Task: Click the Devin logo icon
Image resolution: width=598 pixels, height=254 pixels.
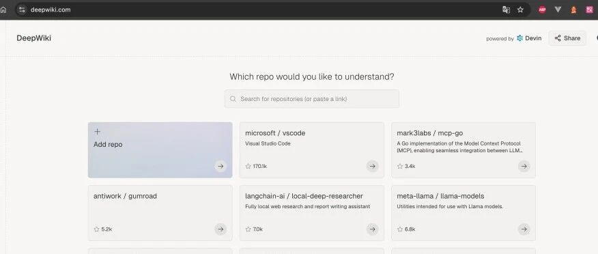Action: [519, 38]
